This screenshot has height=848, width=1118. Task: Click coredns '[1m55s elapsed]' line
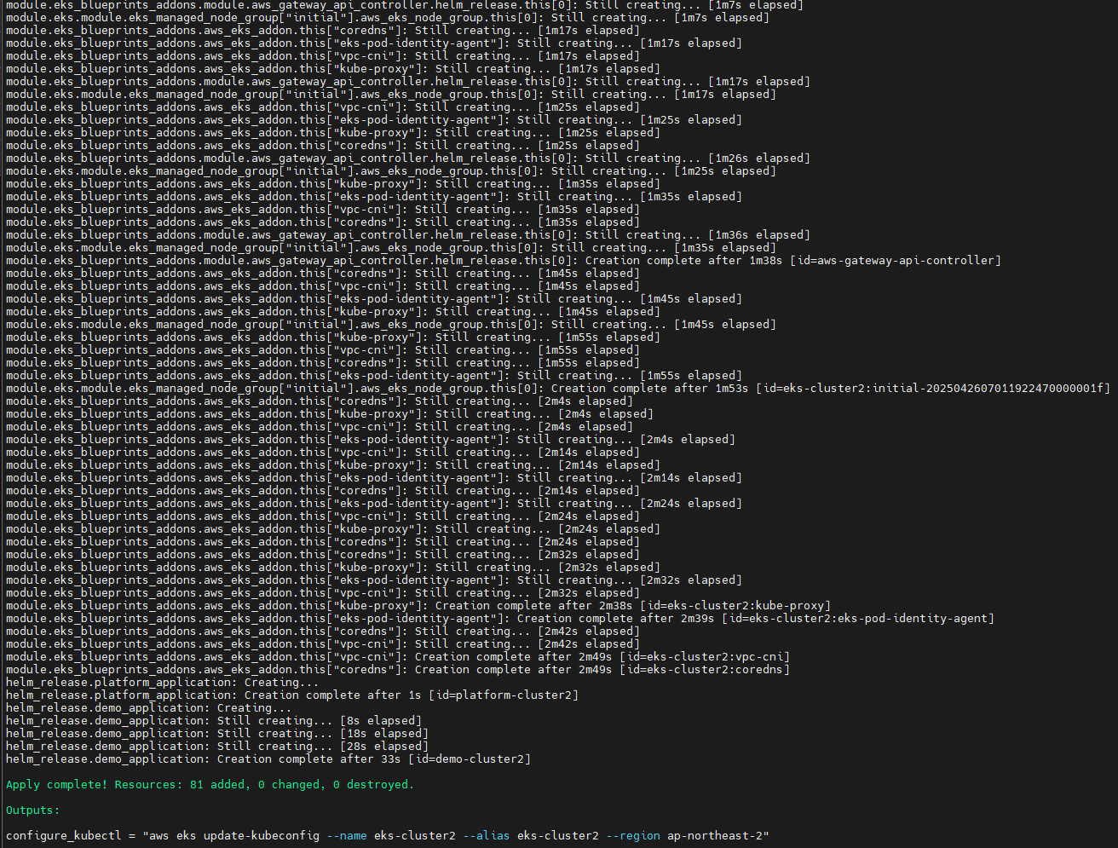coord(323,362)
